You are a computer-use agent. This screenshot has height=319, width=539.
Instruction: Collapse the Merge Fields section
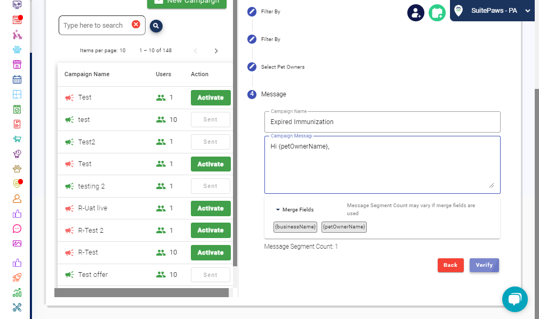pyautogui.click(x=295, y=209)
